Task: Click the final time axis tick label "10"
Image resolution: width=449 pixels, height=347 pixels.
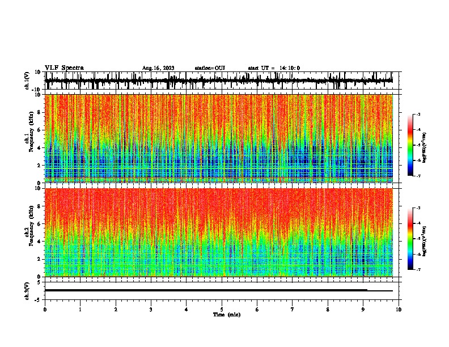Action: click(399, 310)
